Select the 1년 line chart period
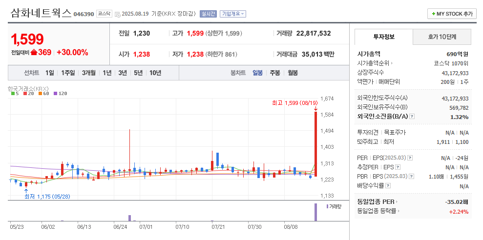Viewport: 483px width, 240px height. tap(107, 73)
